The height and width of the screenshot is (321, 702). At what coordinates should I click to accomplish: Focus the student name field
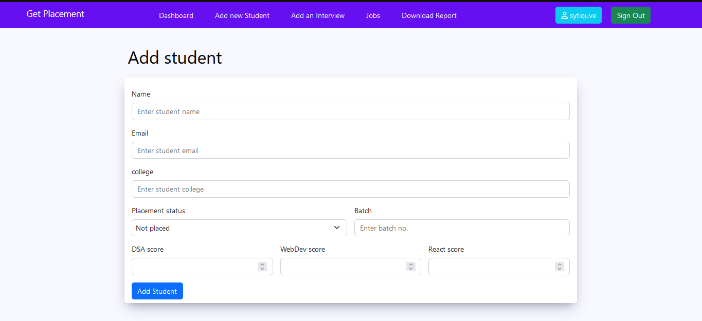[x=351, y=111]
